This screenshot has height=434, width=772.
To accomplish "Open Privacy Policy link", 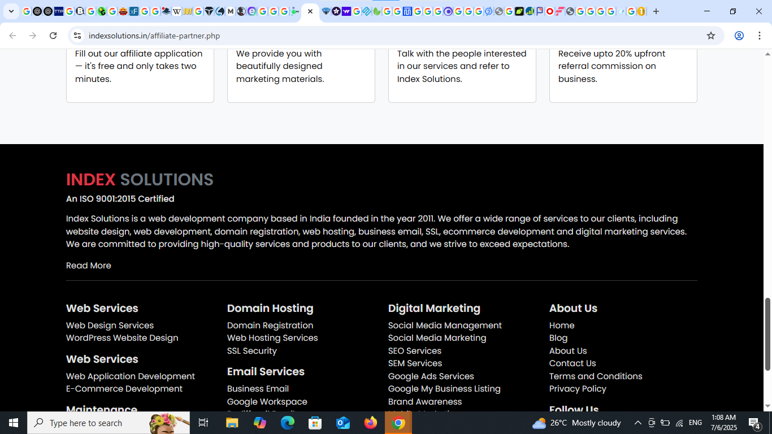I will tap(578, 389).
